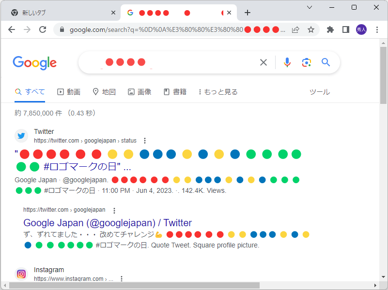Reload the page
Viewport: 388px width, 290px height.
pos(43,29)
